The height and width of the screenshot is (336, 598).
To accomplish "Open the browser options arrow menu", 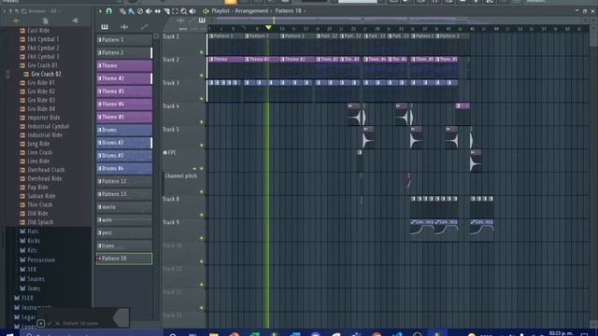I will point(4,11).
